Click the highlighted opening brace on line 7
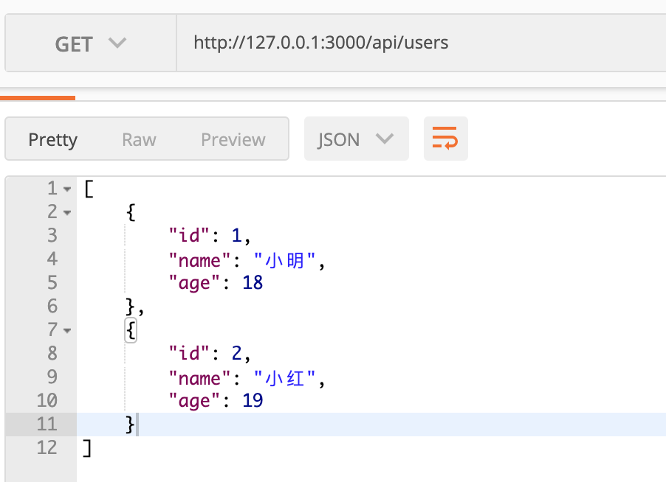666x482 pixels. 131,330
